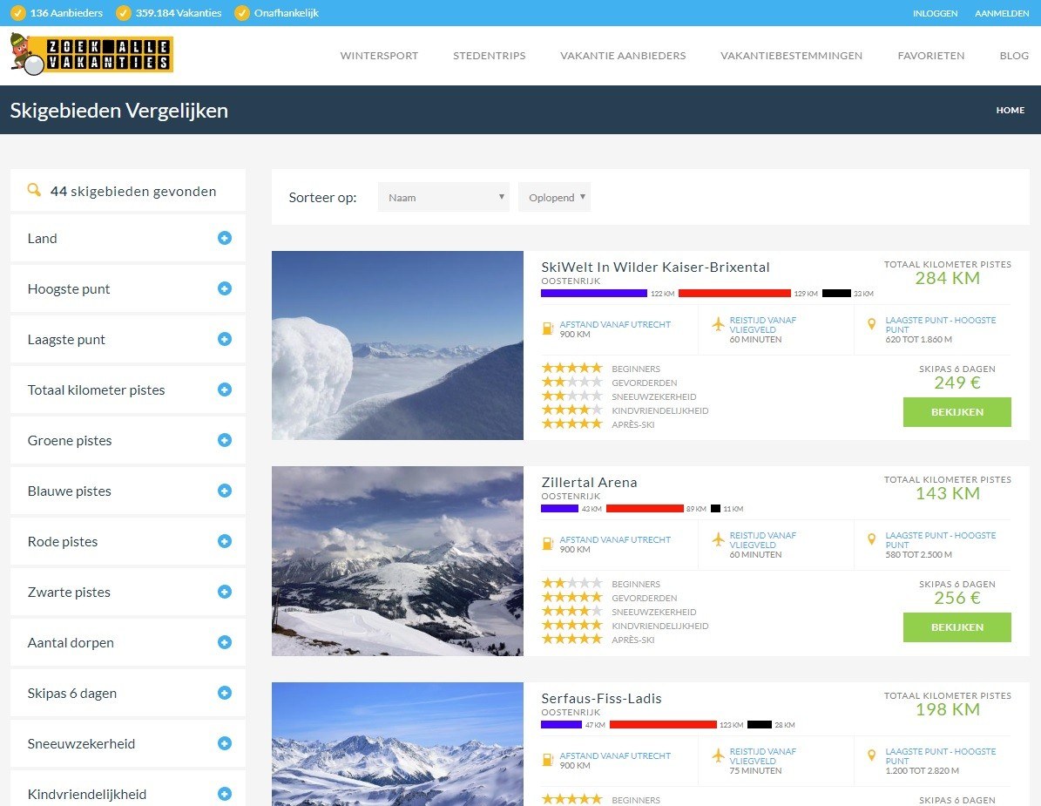Click Bekijken button for SkiWelt
Image resolution: width=1041 pixels, height=806 pixels.
[x=957, y=412]
